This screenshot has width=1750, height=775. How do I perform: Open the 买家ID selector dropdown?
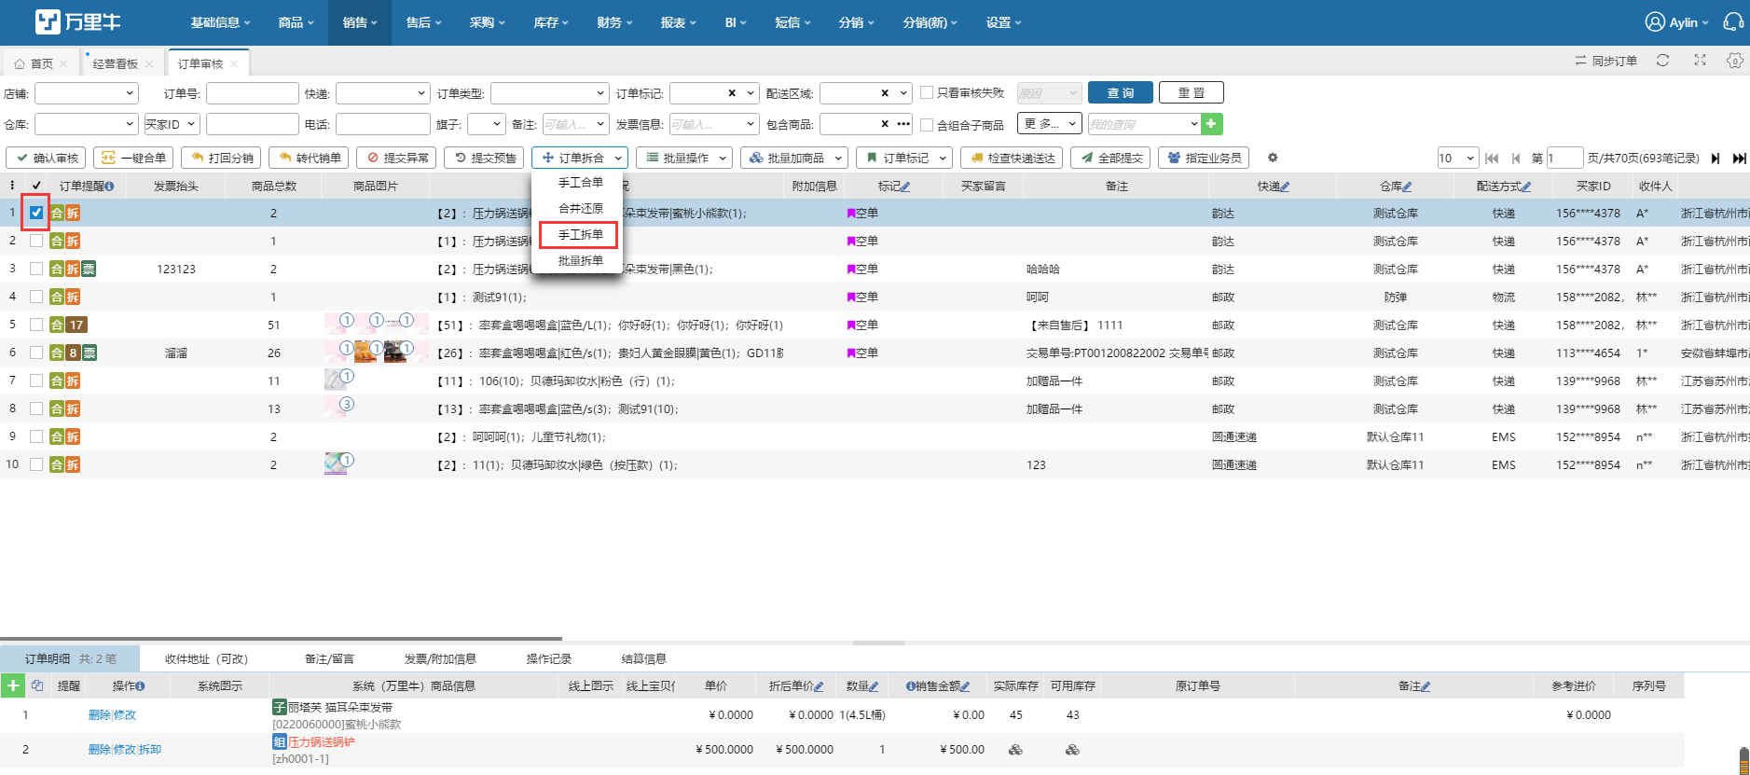(x=172, y=124)
